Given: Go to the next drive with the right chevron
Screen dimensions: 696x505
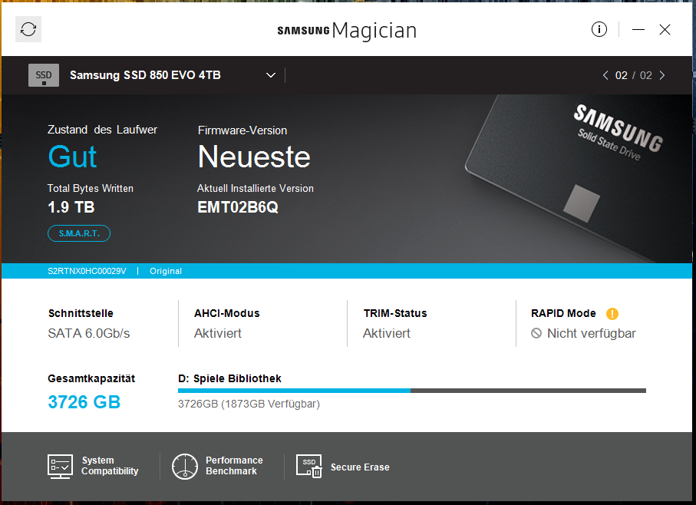Looking at the screenshot, I should pos(661,75).
